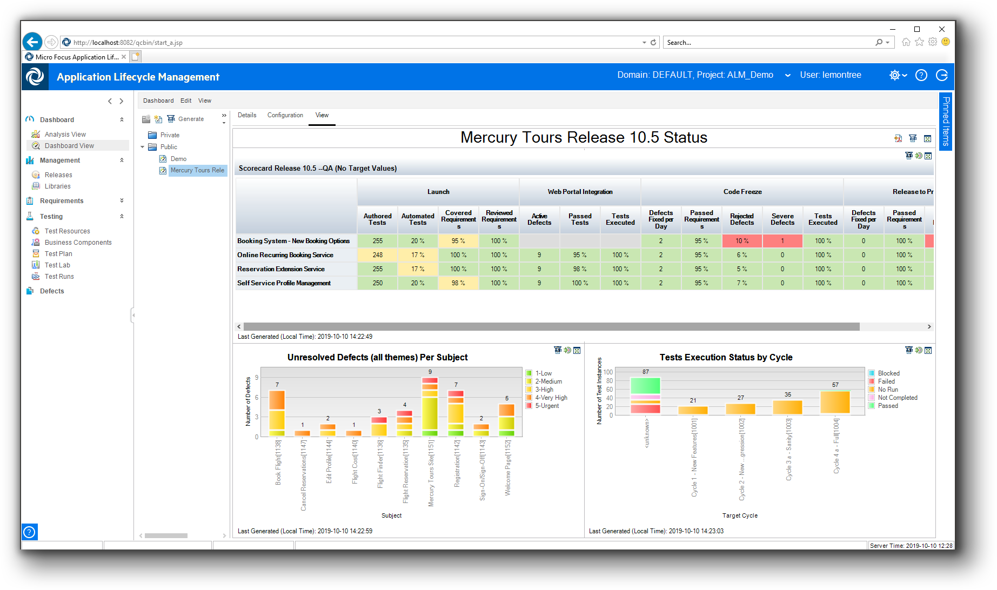Generate the Unresolved Defects Per Subject graph

[x=558, y=350]
